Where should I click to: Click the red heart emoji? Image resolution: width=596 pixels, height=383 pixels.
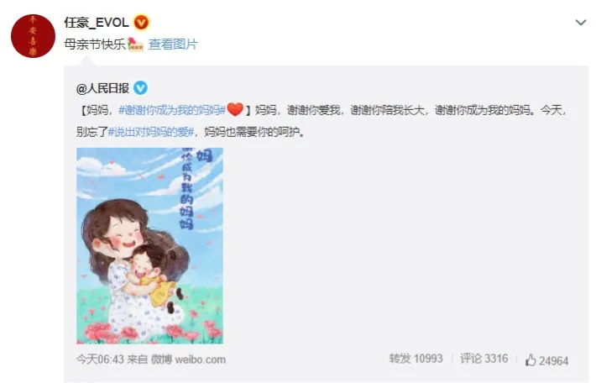(235, 110)
